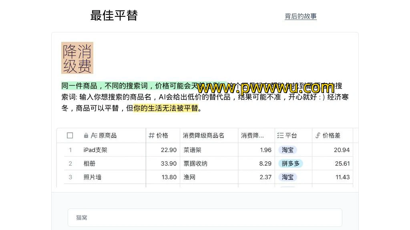
Task: Click the formula icon beside 价格差
Action: (x=318, y=135)
